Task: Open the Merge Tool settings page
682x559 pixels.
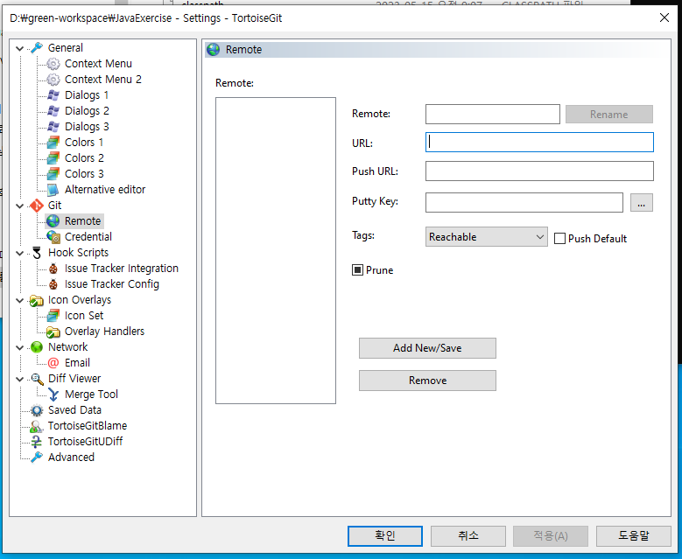Action: pos(91,395)
